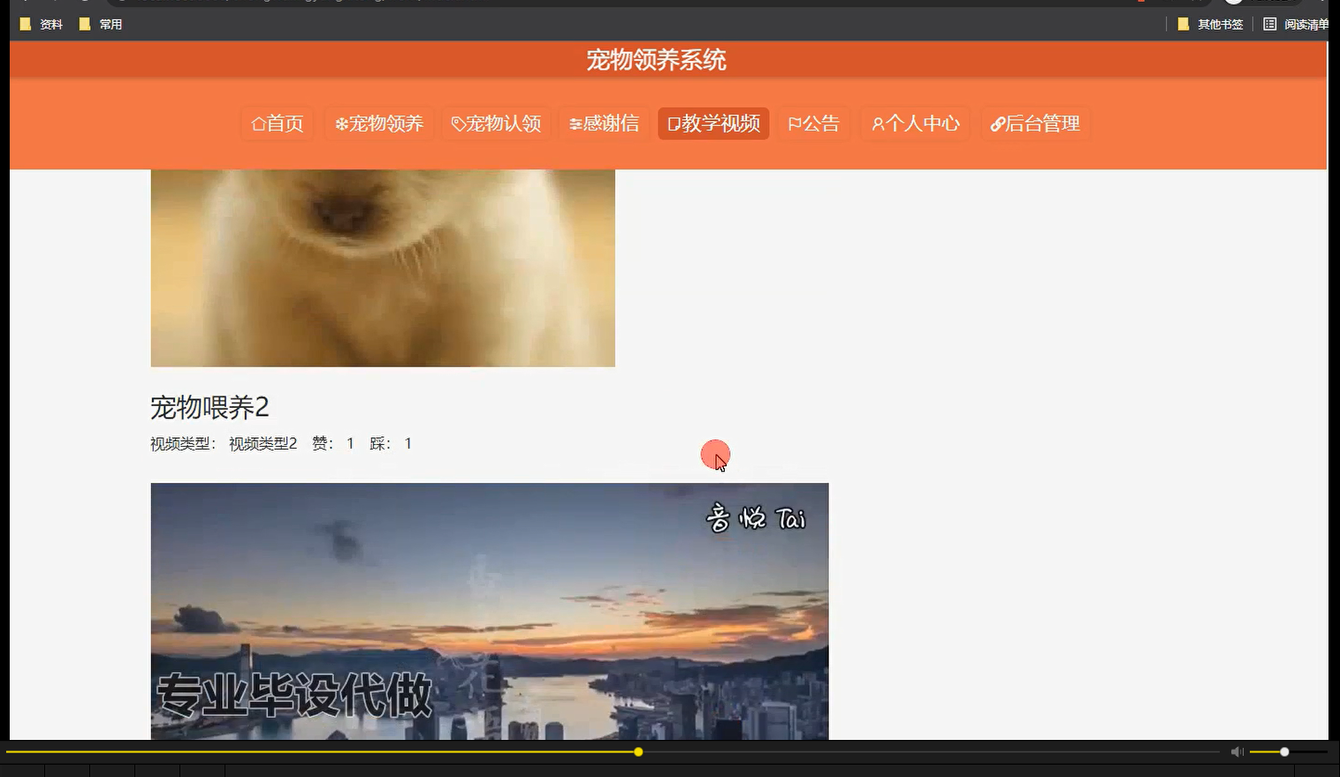Click the flag icon on 公告
Screen dimensions: 1340x777
796,124
